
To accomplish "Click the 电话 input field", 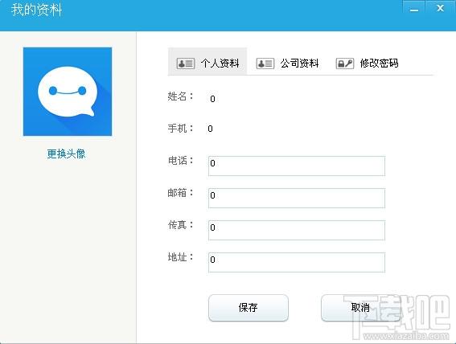I will (x=297, y=166).
